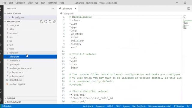This screenshot has width=192, height=108.
Task: Open the Go menu
Action: 37,3
